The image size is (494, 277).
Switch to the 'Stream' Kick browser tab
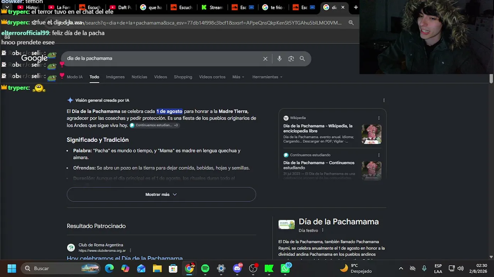(x=213, y=7)
